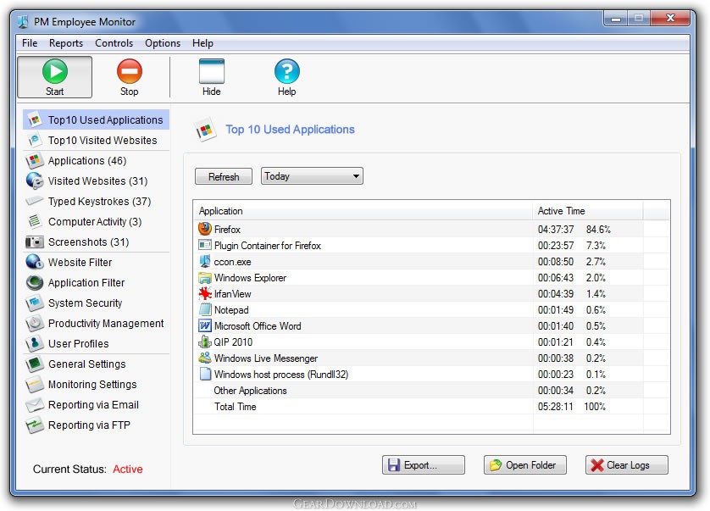Open the System Security icon

click(35, 303)
